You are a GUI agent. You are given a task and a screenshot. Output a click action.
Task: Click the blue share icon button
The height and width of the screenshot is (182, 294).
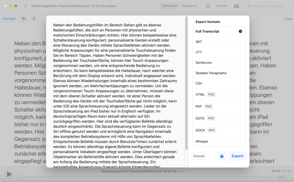pos(222,156)
